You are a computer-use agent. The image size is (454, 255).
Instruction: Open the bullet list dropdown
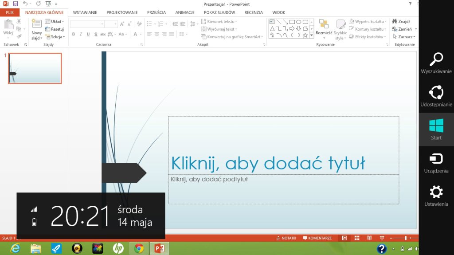coord(155,24)
